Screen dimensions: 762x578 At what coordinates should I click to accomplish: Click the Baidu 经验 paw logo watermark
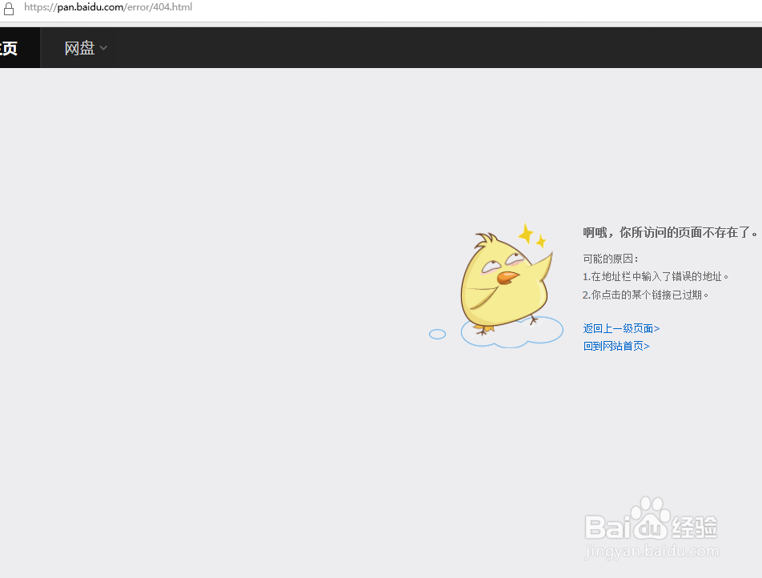pyautogui.click(x=649, y=520)
